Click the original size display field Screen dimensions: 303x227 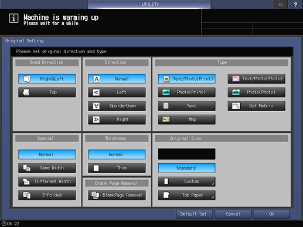click(186, 154)
